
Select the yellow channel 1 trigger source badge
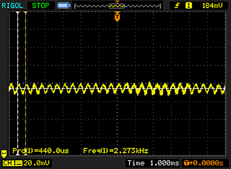click(x=188, y=6)
